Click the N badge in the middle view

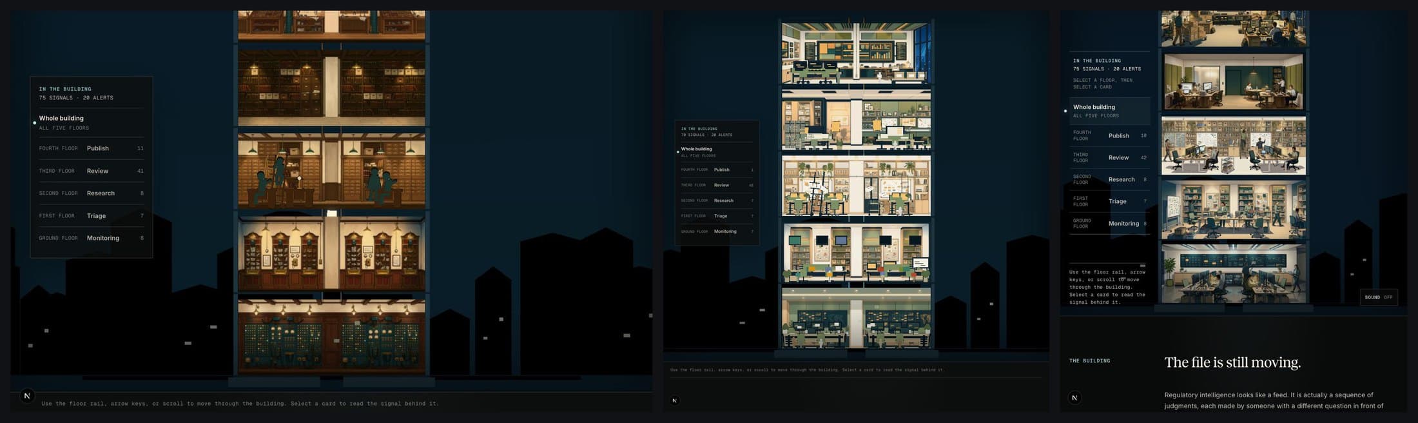tap(675, 400)
